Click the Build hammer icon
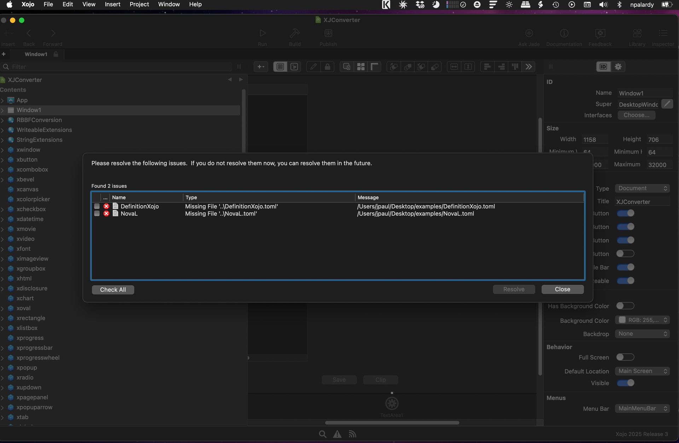This screenshot has width=679, height=443. tap(295, 34)
